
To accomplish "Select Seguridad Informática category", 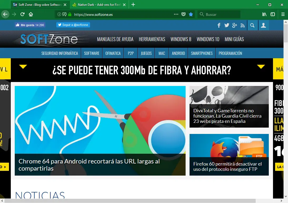I will (x=60, y=53).
